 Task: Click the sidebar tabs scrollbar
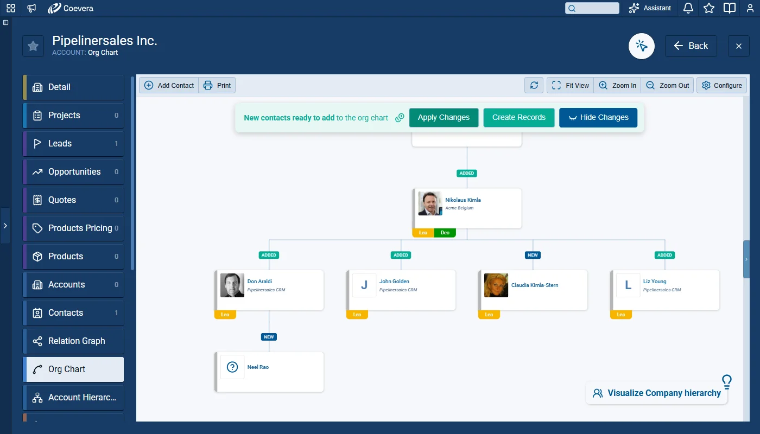(132, 173)
